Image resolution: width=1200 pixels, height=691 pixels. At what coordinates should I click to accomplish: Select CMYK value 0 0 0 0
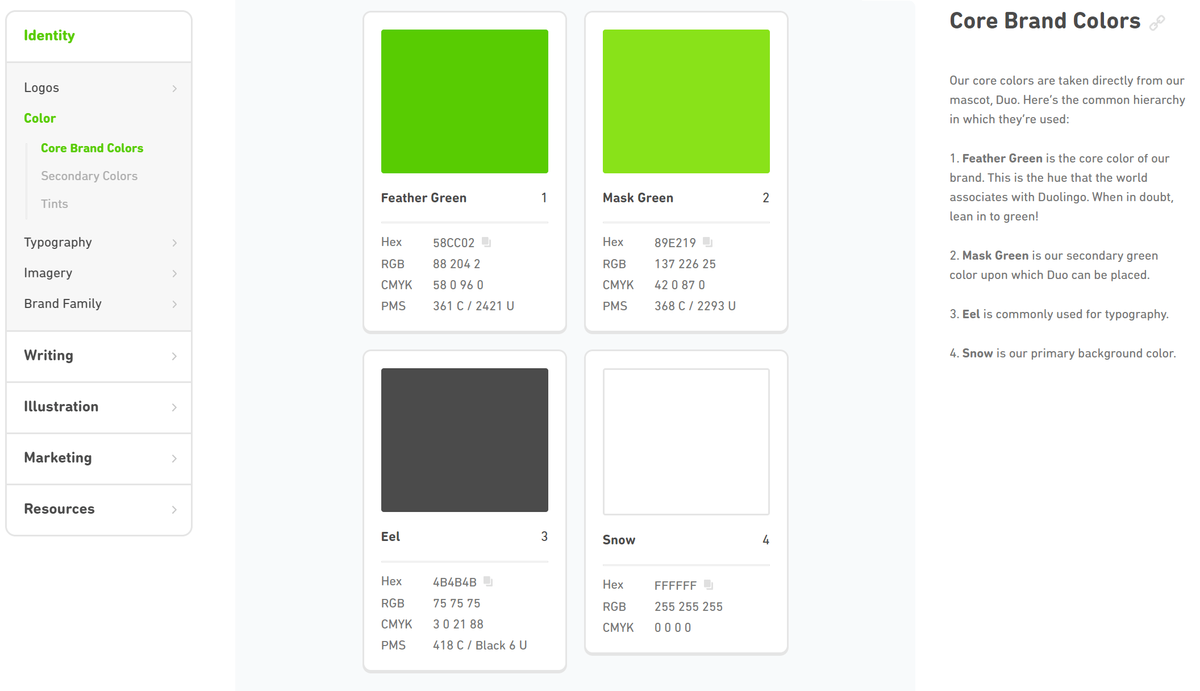673,627
